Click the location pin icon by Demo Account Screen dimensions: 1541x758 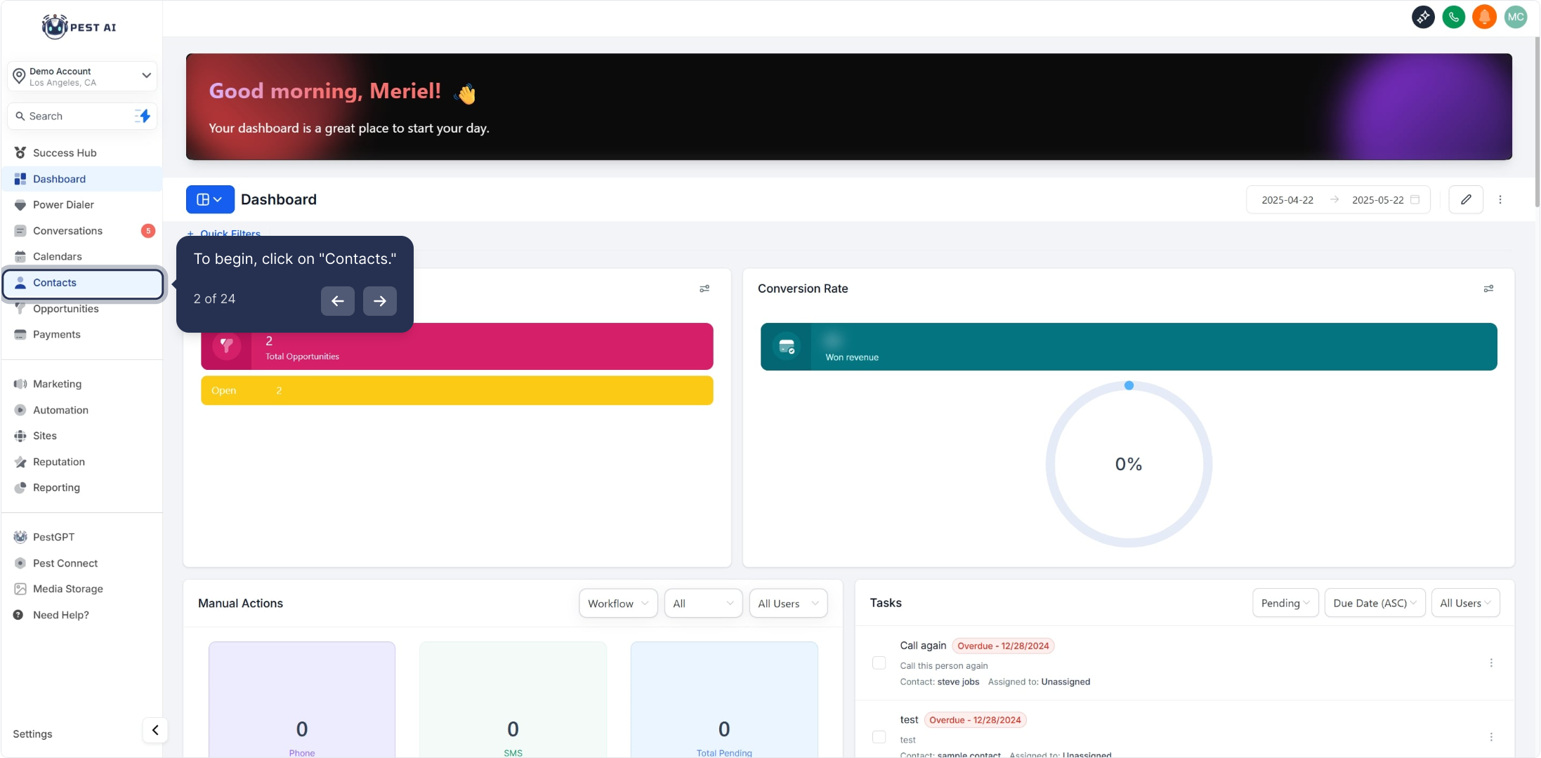point(19,76)
